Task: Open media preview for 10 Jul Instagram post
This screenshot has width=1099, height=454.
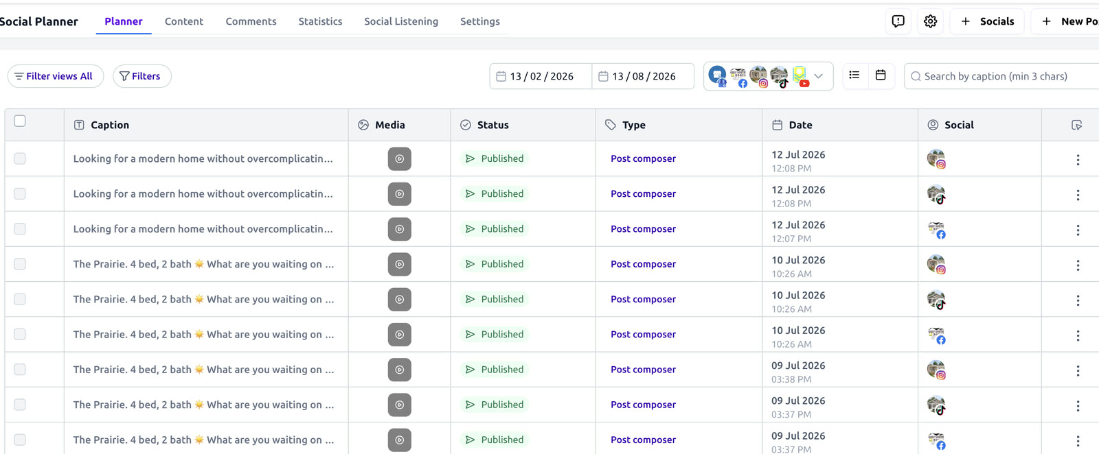Action: point(399,264)
